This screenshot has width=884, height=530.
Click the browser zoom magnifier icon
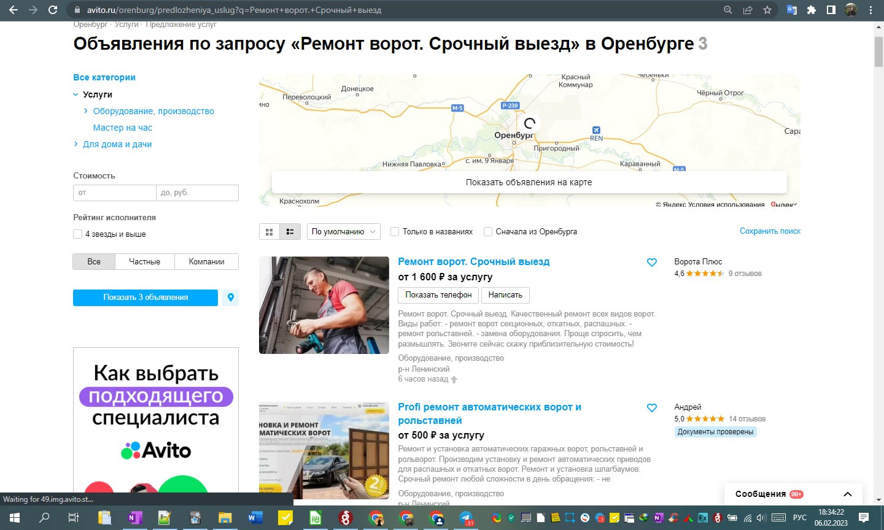pos(728,10)
